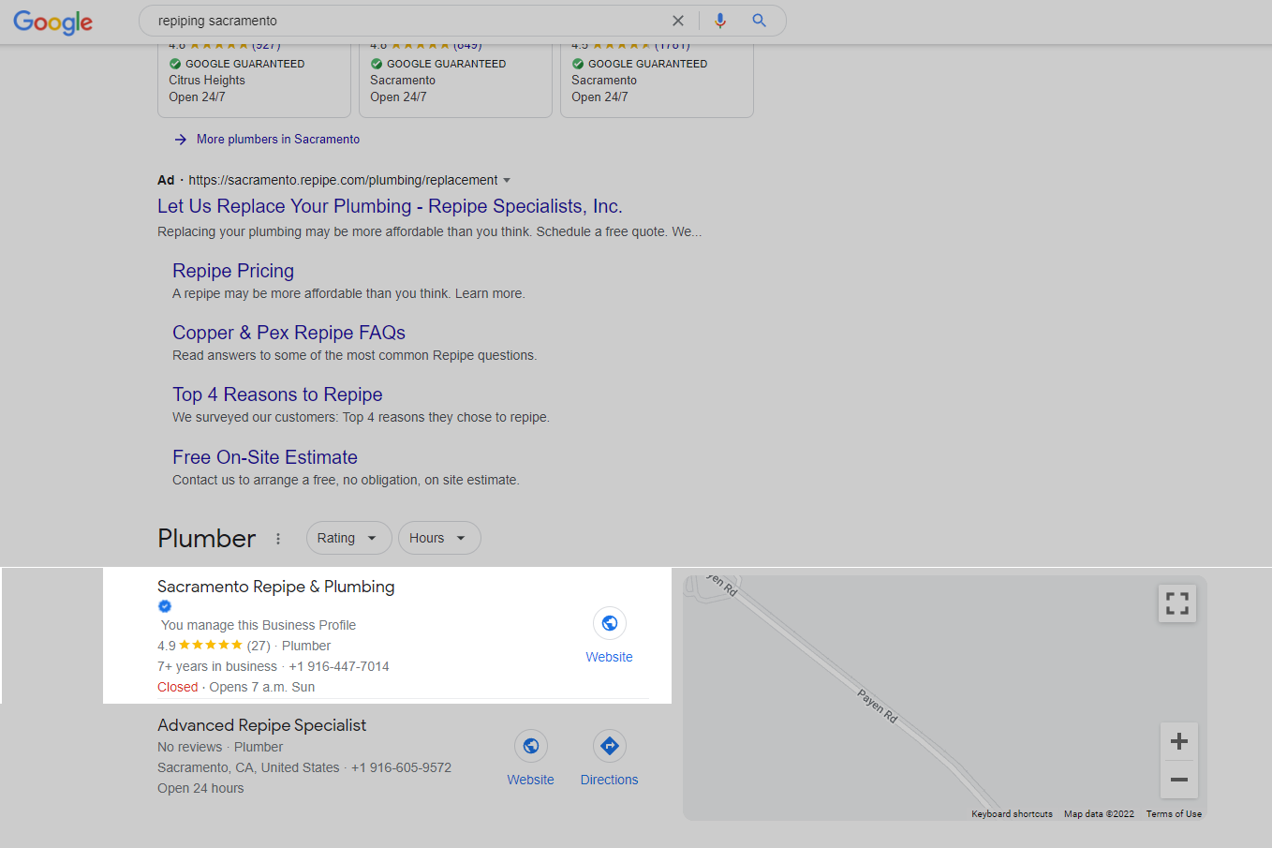Viewport: 1272px width, 848px height.
Task: Zoom in on the map
Action: tap(1179, 741)
